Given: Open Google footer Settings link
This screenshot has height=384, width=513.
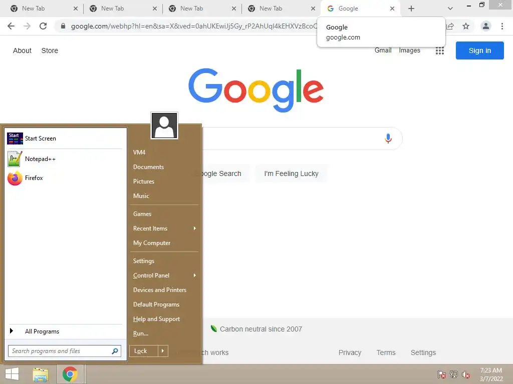Looking at the screenshot, I should (x=423, y=352).
